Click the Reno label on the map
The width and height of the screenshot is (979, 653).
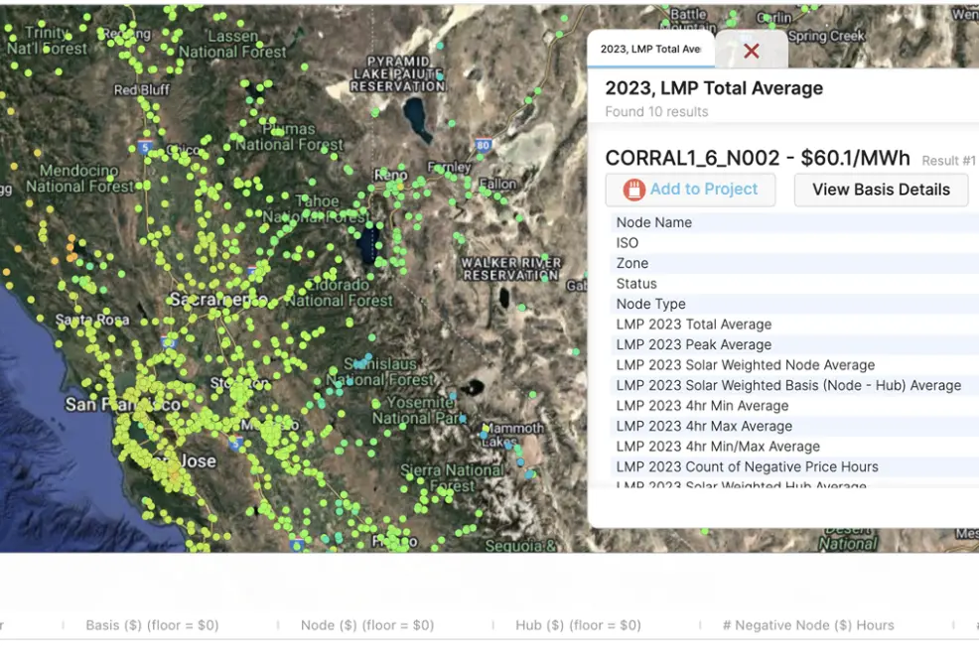point(390,176)
